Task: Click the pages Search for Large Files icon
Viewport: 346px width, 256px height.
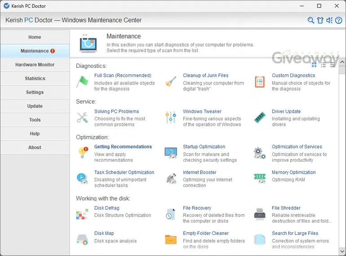Action: click(260, 240)
